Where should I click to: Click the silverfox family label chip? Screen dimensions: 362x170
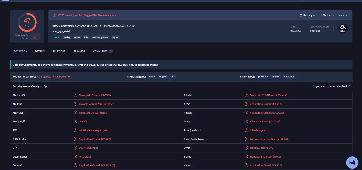pyautogui.click(x=276, y=77)
